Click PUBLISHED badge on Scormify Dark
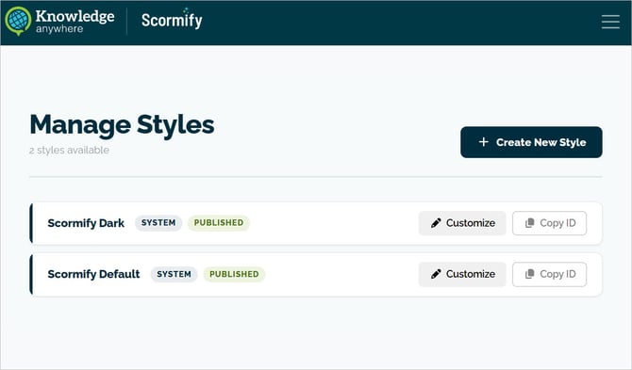 pyautogui.click(x=219, y=223)
